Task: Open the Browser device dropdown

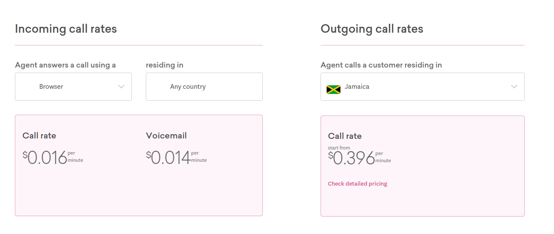Action: (73, 87)
